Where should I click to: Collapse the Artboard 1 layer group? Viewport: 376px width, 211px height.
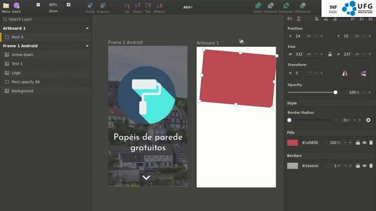88,28
